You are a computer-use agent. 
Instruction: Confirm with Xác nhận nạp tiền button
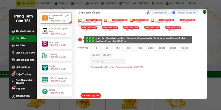click(x=91, y=95)
